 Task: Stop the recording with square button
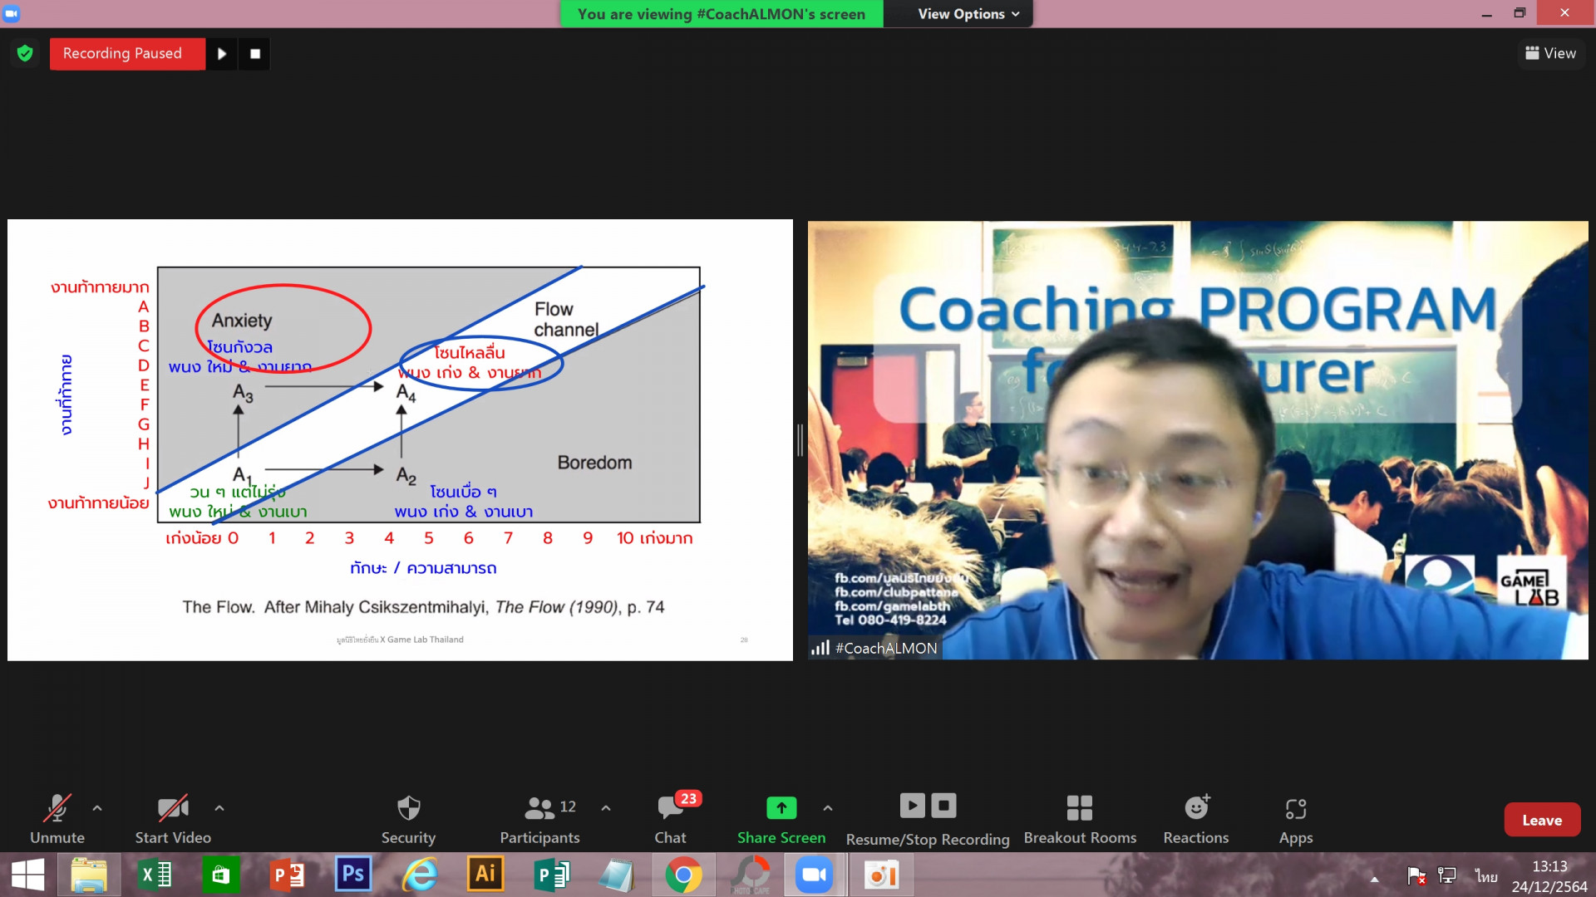[x=255, y=54]
